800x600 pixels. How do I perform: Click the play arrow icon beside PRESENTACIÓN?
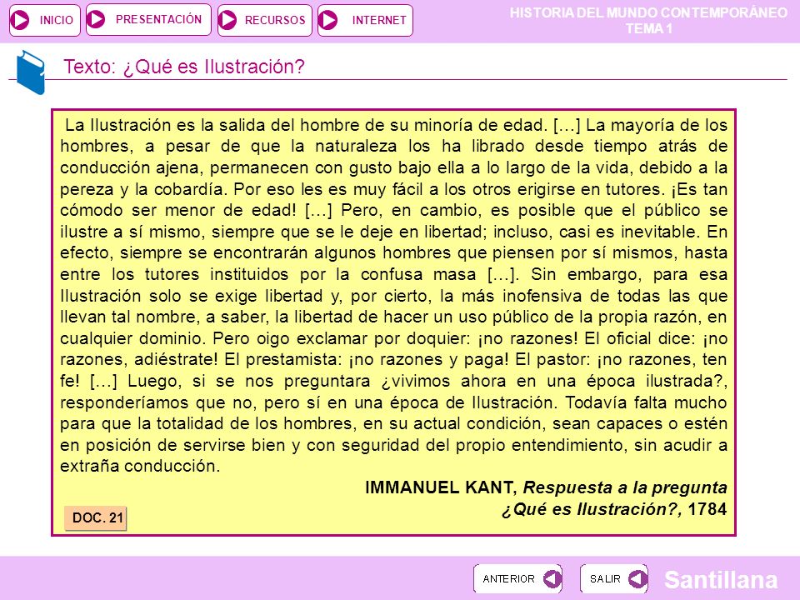coord(96,19)
